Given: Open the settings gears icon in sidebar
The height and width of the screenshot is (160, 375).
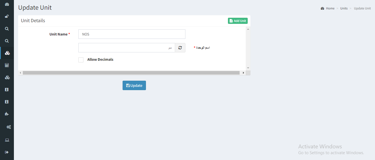Looking at the screenshot, I should pyautogui.click(x=9, y=127).
